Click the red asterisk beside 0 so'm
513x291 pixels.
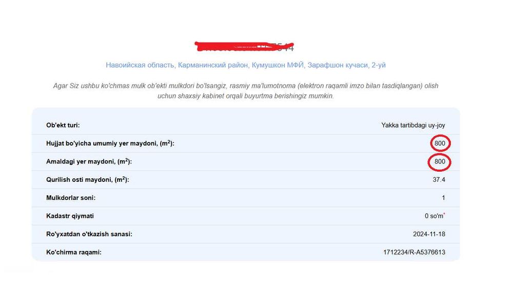coord(444,214)
